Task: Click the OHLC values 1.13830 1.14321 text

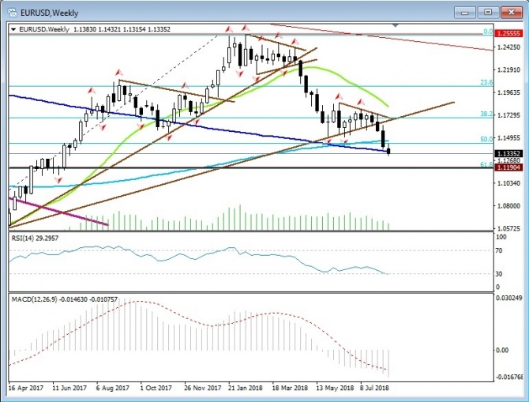Action: 97,29
